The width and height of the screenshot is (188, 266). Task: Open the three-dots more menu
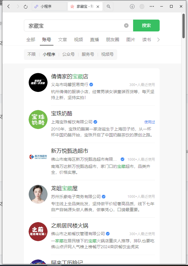pos(152,7)
